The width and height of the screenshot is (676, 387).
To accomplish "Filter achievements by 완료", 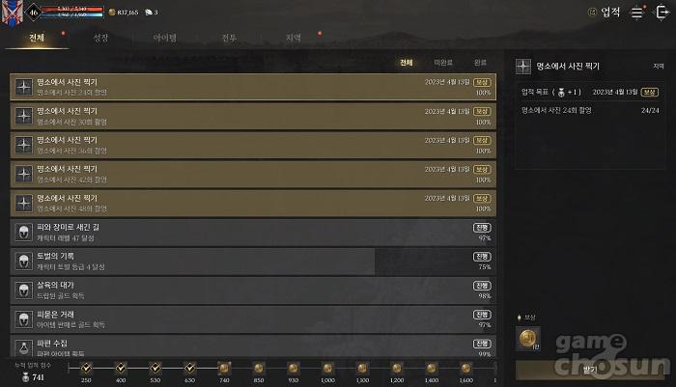I will click(x=480, y=63).
